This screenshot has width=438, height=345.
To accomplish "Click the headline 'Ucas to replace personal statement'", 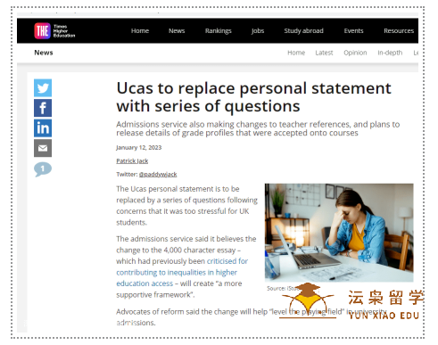I will pyautogui.click(x=253, y=97).
